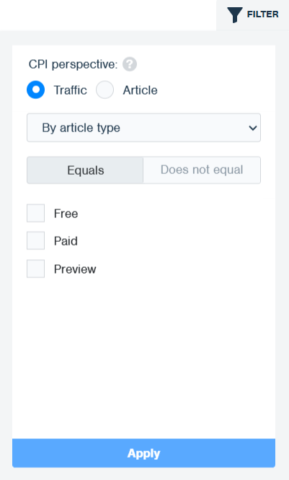Click the "Free" label text
289x480 pixels.
[x=66, y=214]
